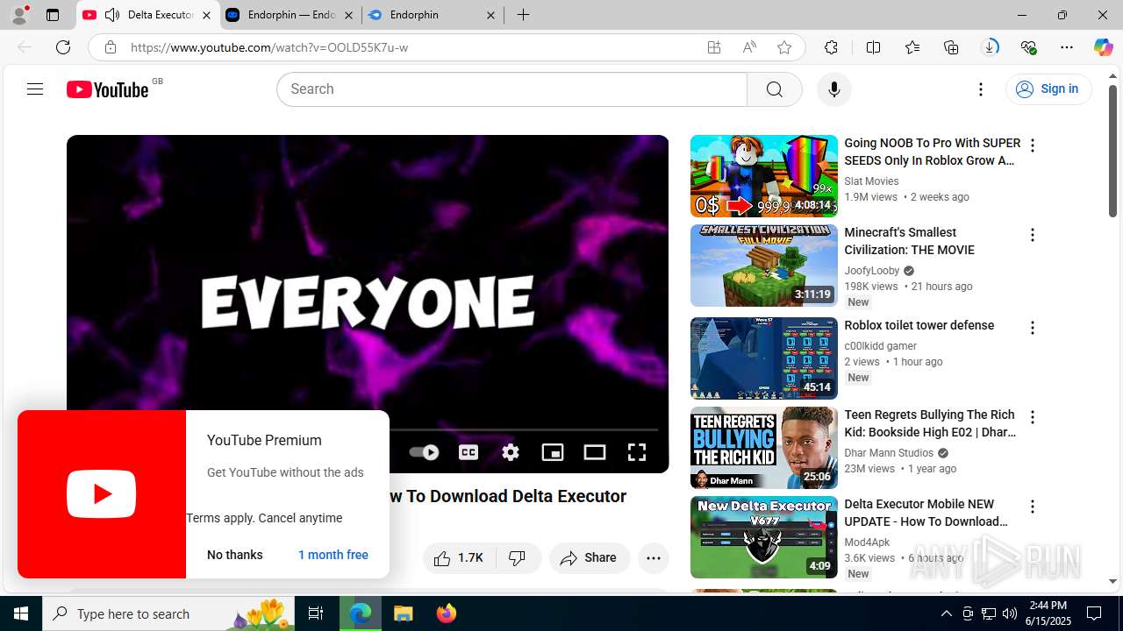1123x631 pixels.
Task: View site information lock icon
Action: (110, 47)
